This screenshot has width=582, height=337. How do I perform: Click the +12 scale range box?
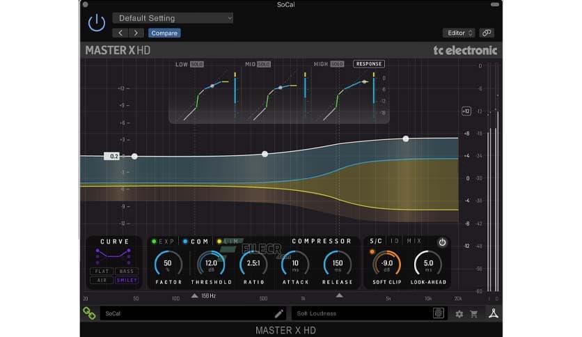tap(466, 111)
